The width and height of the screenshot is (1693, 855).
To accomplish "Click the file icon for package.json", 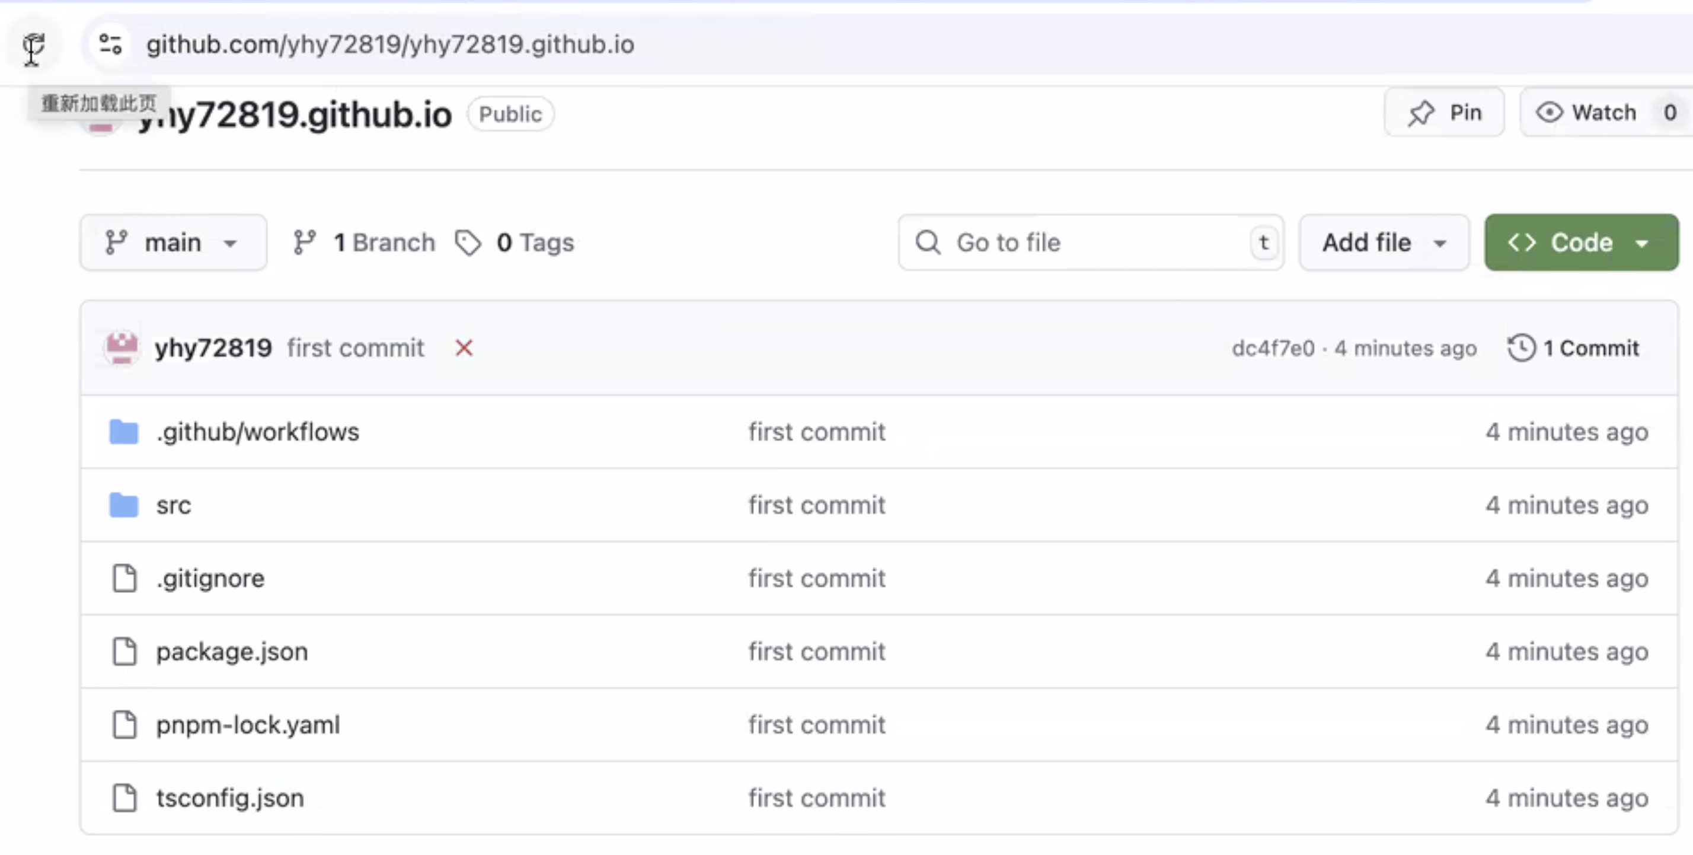I will [x=124, y=651].
